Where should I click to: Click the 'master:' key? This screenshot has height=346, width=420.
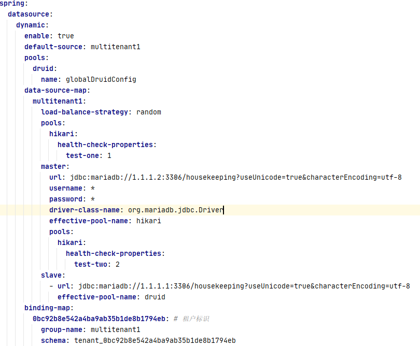tap(55, 166)
